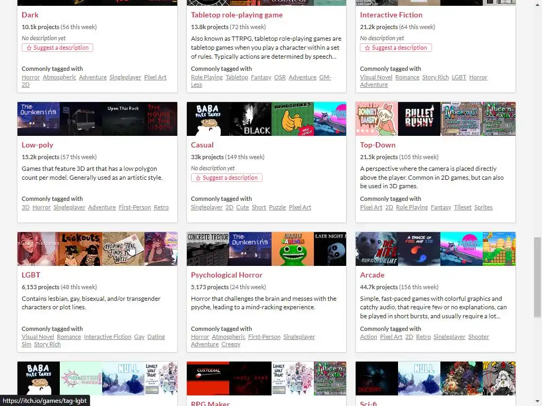Click Tabletop tag link
The width and height of the screenshot is (542, 406).
pyautogui.click(x=237, y=77)
